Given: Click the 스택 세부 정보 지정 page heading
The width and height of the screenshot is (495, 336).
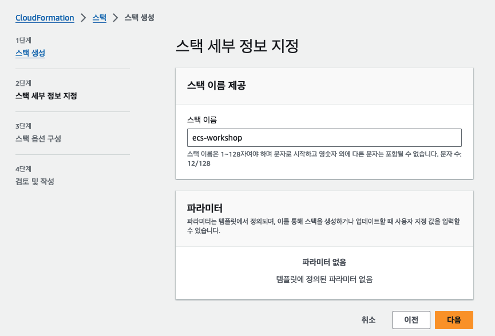Looking at the screenshot, I should tap(237, 46).
